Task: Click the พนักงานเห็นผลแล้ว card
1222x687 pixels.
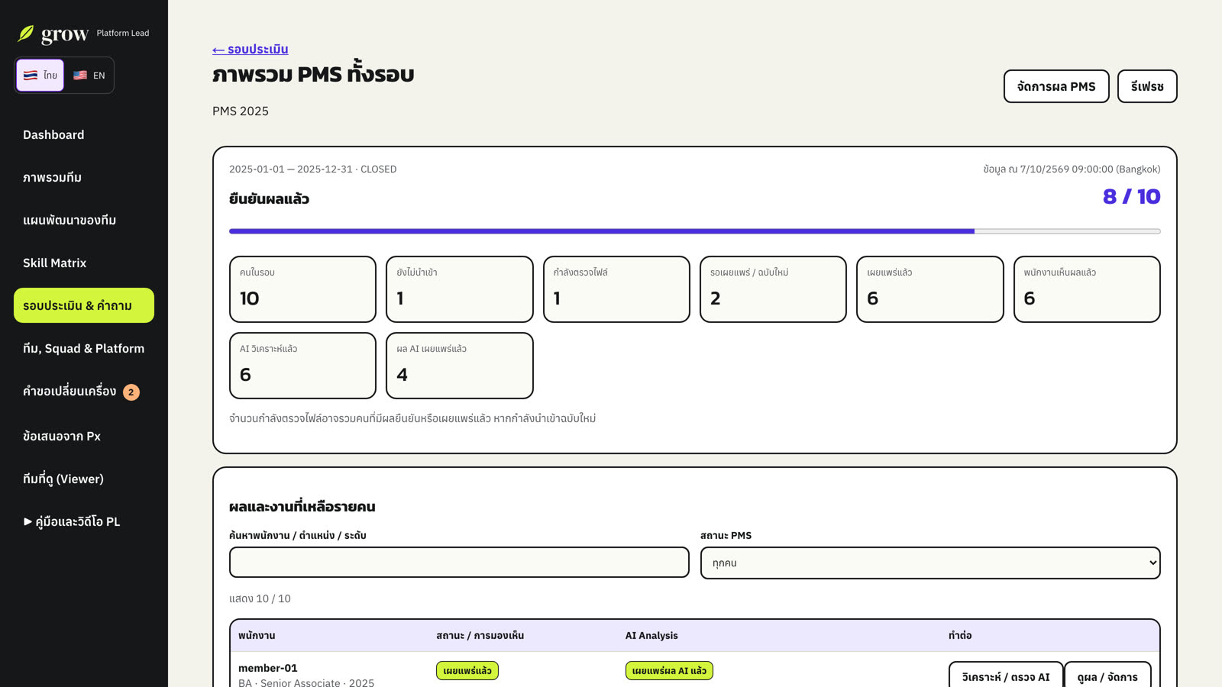Action: pyautogui.click(x=1087, y=289)
